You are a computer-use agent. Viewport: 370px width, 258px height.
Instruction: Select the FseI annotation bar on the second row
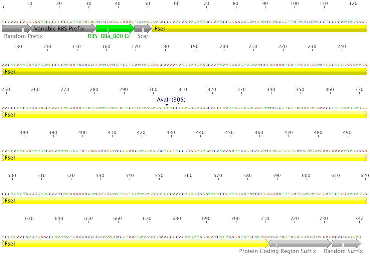[184, 72]
